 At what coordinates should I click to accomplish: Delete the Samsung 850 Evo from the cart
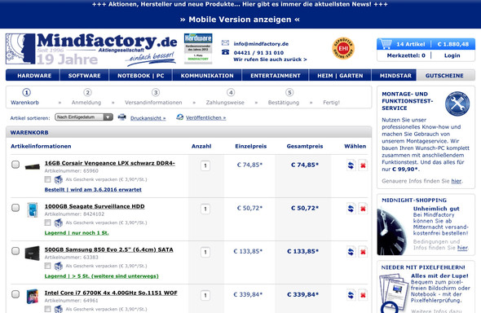(x=363, y=252)
